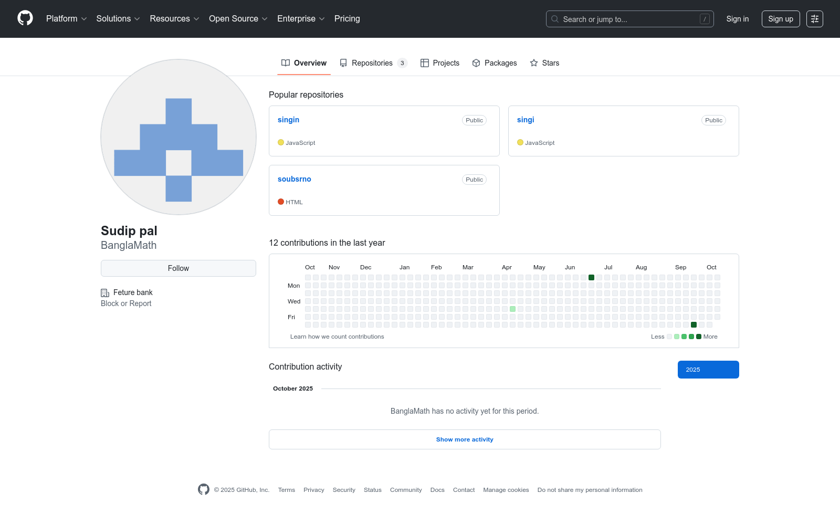
Task: Switch to the Projects tab
Action: [440, 63]
